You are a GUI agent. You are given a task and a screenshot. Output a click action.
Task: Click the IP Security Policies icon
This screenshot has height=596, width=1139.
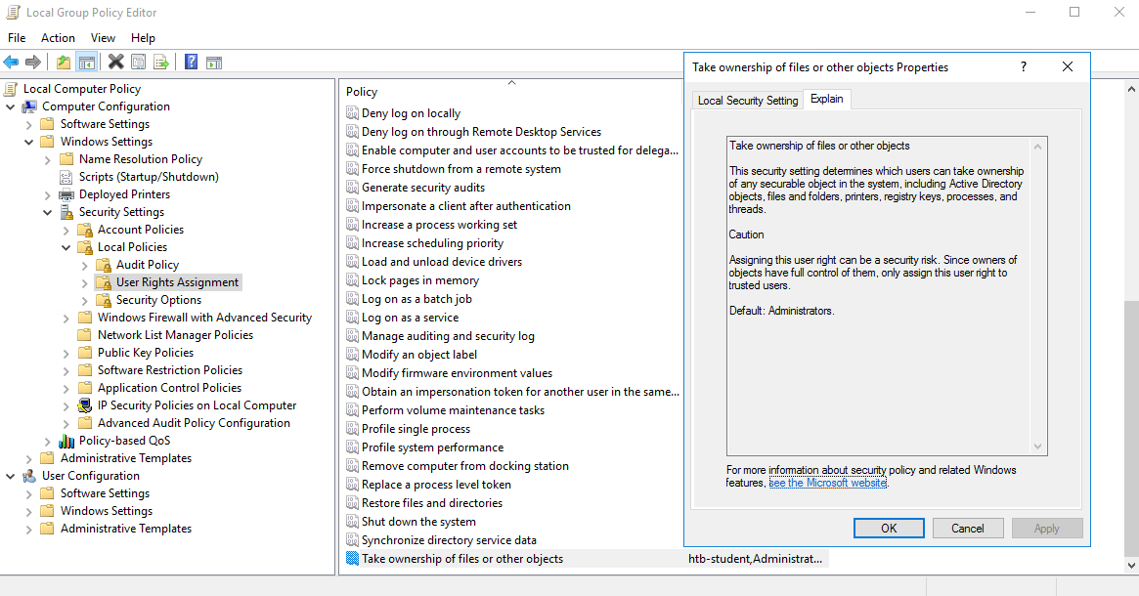click(85, 405)
